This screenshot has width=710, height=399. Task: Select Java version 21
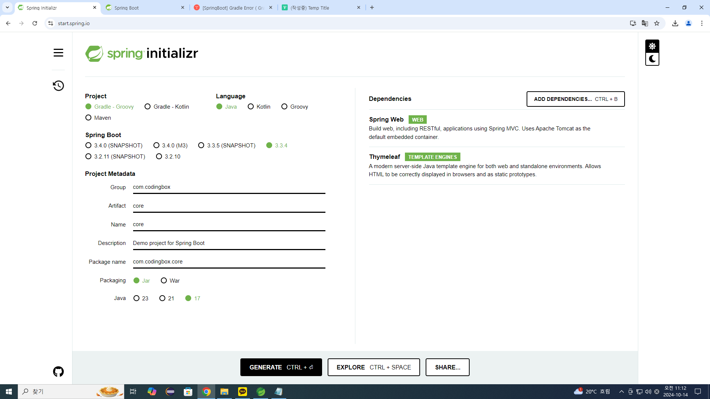[162, 299]
